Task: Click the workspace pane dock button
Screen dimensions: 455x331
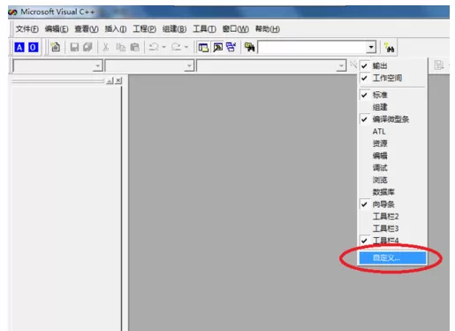Action: (x=110, y=81)
